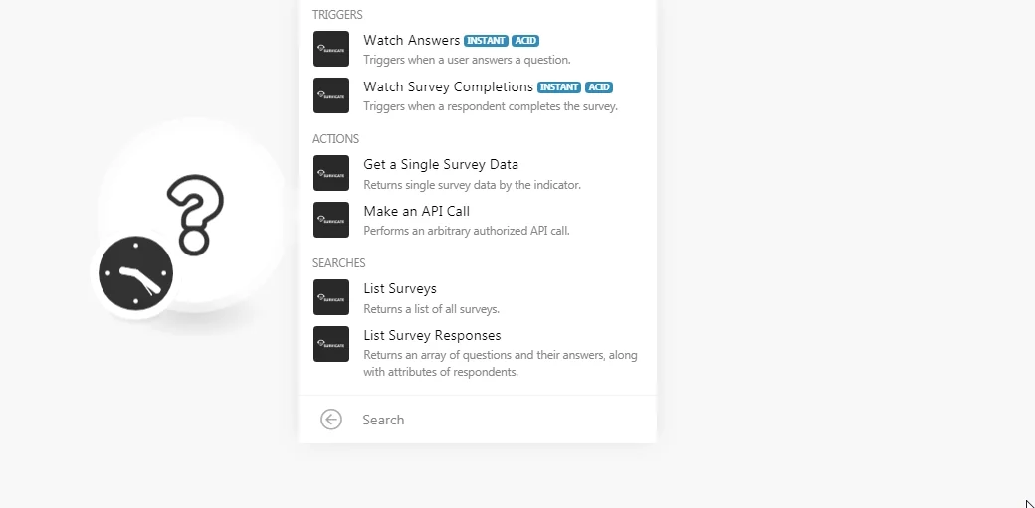Choose the Make an API Call action
The image size is (1035, 508).
[478, 220]
